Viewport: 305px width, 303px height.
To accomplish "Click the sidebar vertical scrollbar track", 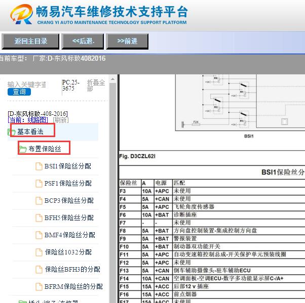I will [113, 192].
